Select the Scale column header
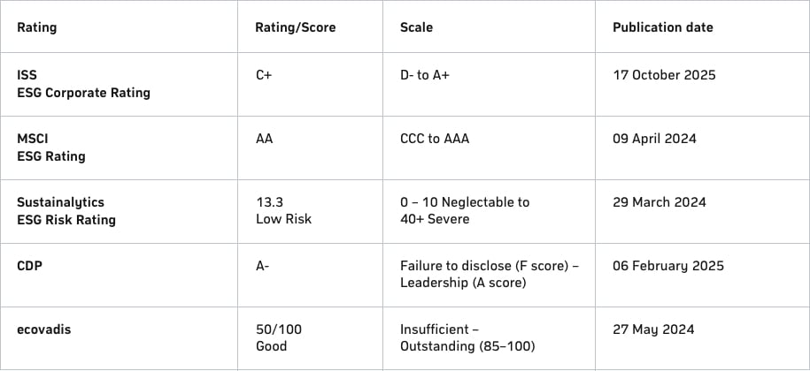 (416, 27)
